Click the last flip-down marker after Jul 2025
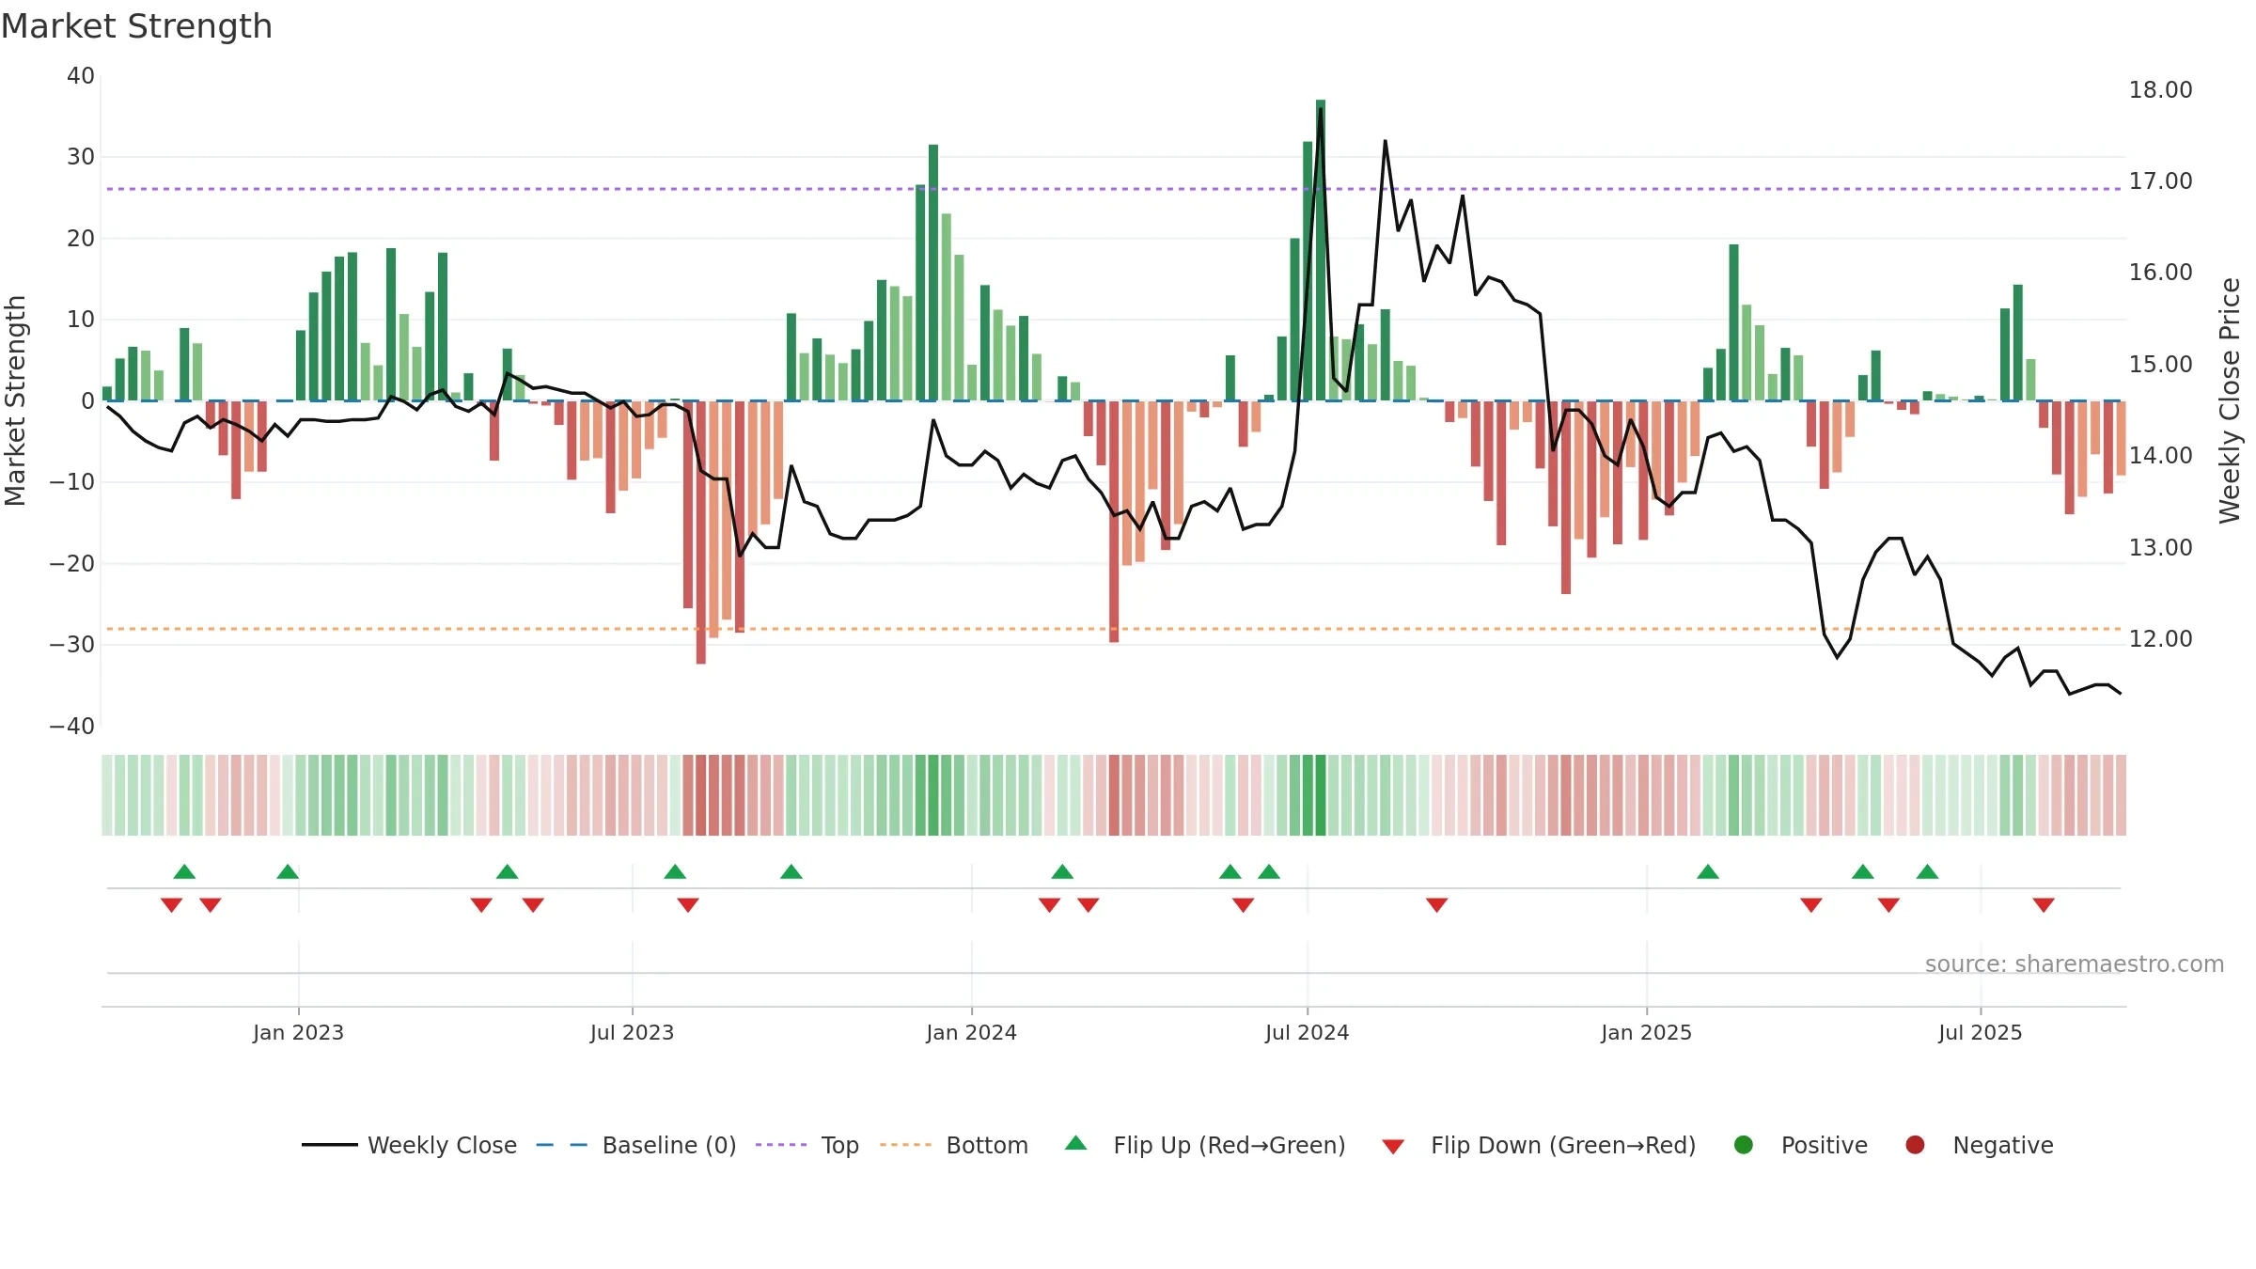This screenshot has width=2256, height=1269. pyautogui.click(x=2044, y=905)
